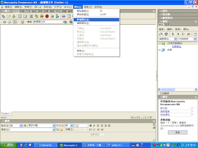Screen dimensions: 198x148
Task: Toggle Unordered List in Properties
Action: pyautogui.click(x=91, y=129)
